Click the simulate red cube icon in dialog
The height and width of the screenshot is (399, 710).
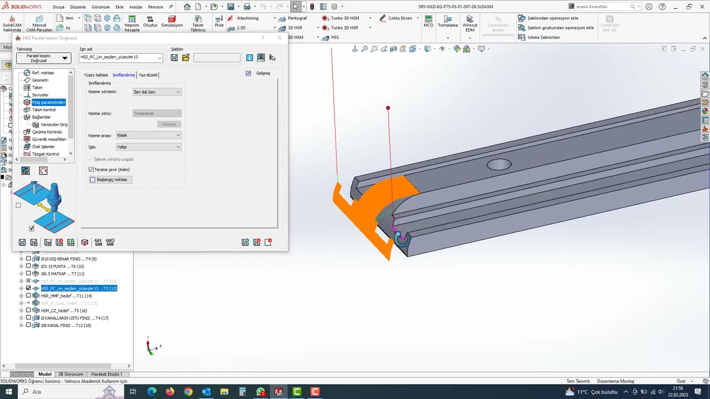[84, 242]
